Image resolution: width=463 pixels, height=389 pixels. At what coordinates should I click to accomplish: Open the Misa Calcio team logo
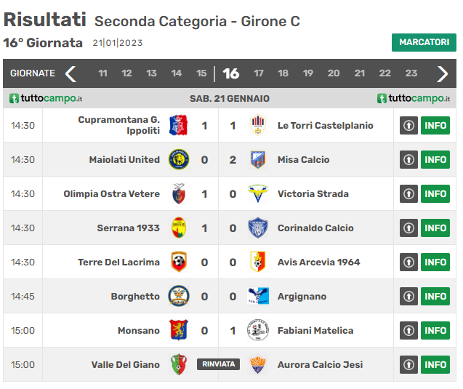point(258,160)
